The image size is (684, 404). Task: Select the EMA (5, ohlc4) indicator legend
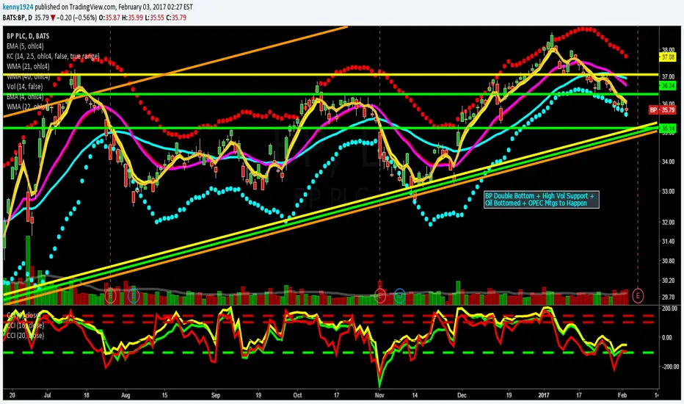[25, 46]
